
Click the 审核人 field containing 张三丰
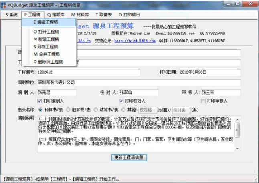(x=221, y=93)
